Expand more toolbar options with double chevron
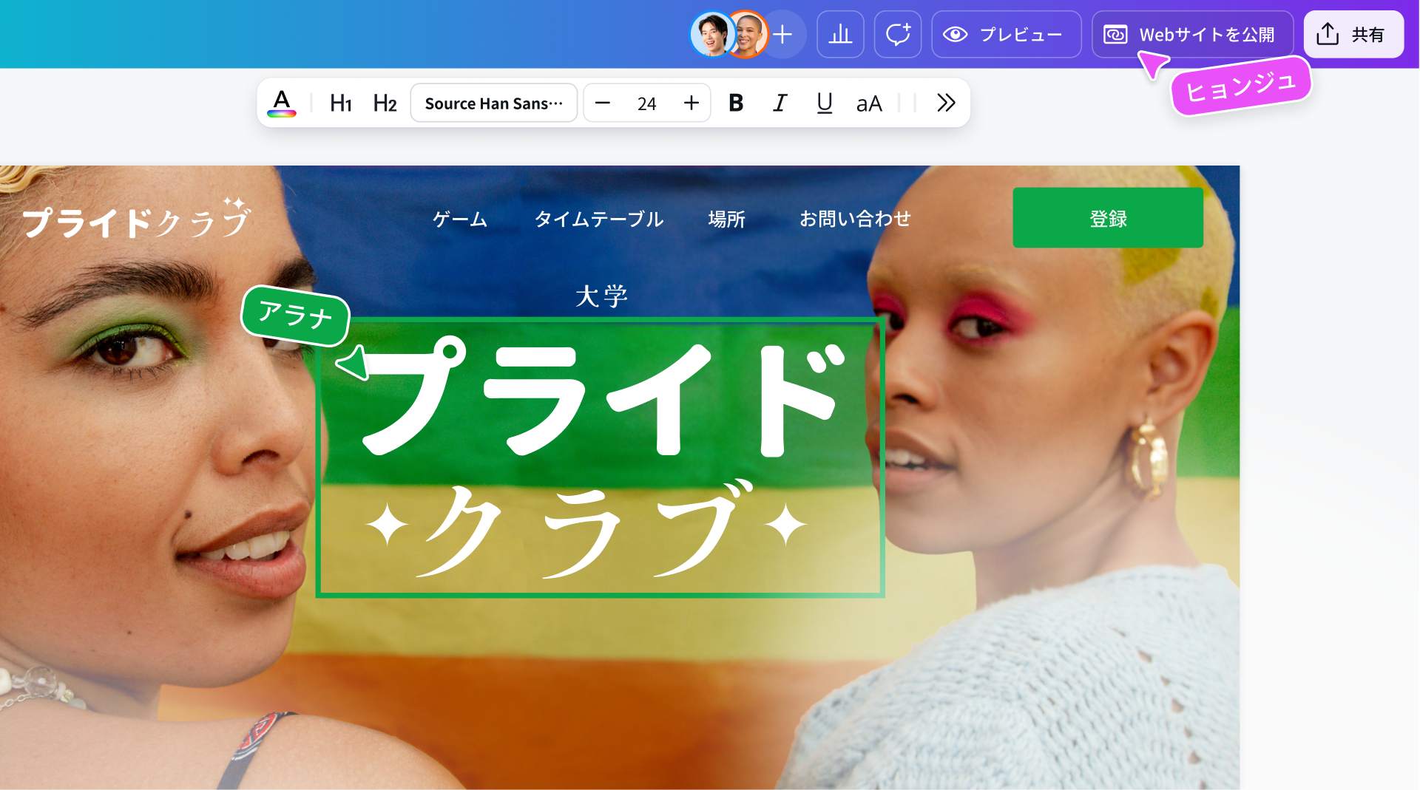Screen dimensions: 1420x790 point(945,103)
